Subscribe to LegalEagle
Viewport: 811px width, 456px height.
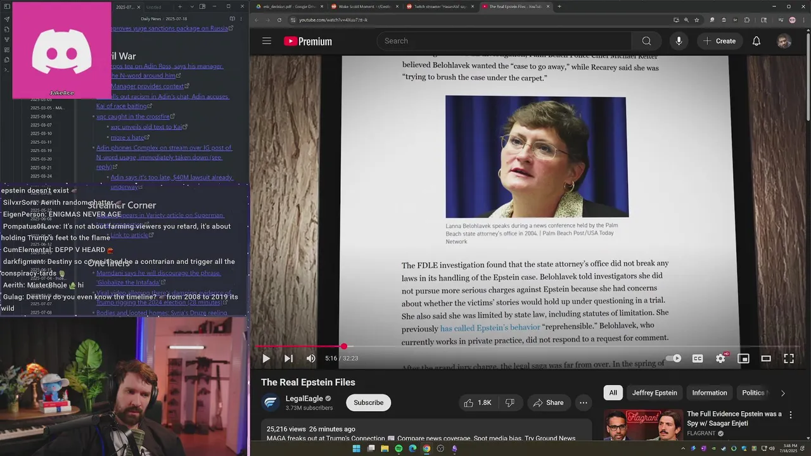[x=368, y=403]
